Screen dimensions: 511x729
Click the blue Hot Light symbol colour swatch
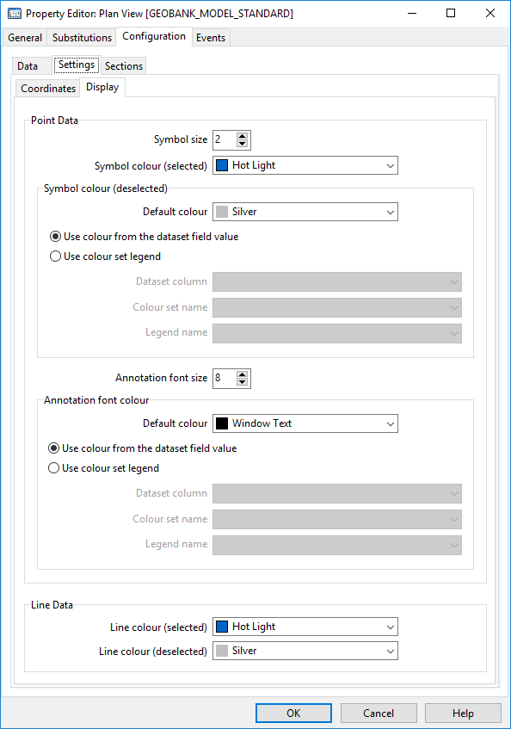coord(222,165)
